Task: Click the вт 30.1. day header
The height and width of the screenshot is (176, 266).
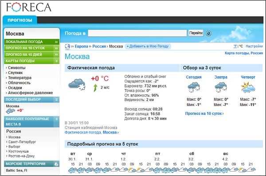Action: click(73, 156)
